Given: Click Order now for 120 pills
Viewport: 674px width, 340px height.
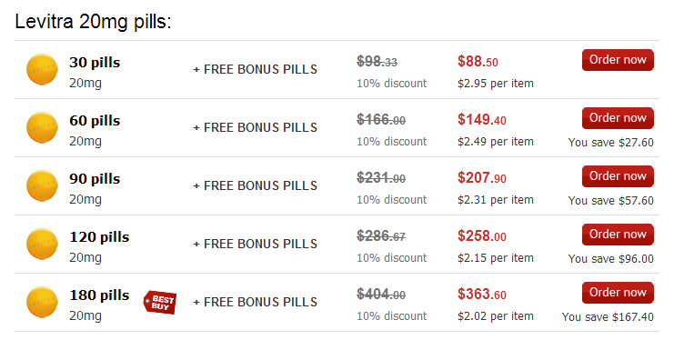Looking at the screenshot, I should pyautogui.click(x=618, y=235).
